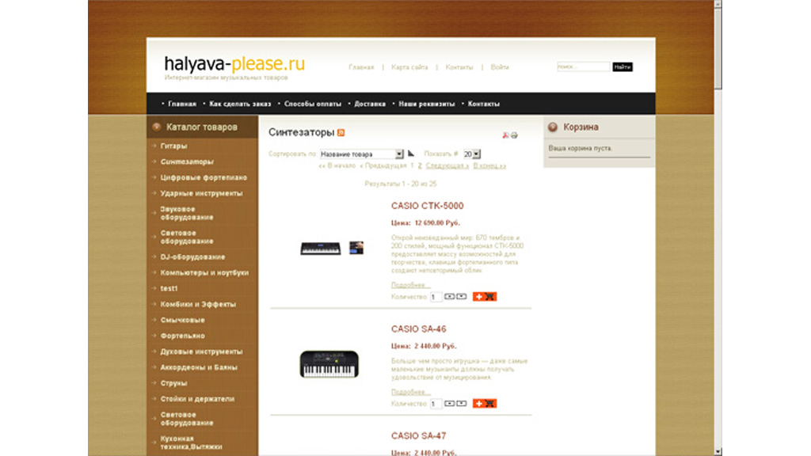Open the Смычковые category

pos(183,320)
